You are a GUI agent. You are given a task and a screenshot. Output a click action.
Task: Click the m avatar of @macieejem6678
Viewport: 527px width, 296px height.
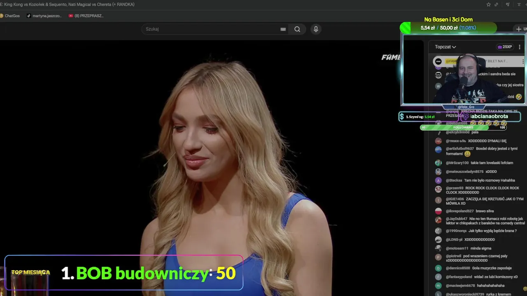(x=438, y=286)
